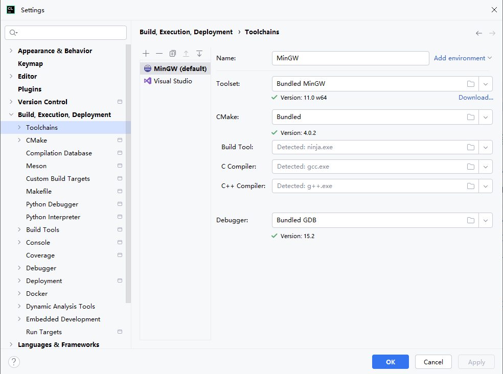Navigate forward in settings history

pyautogui.click(x=492, y=33)
